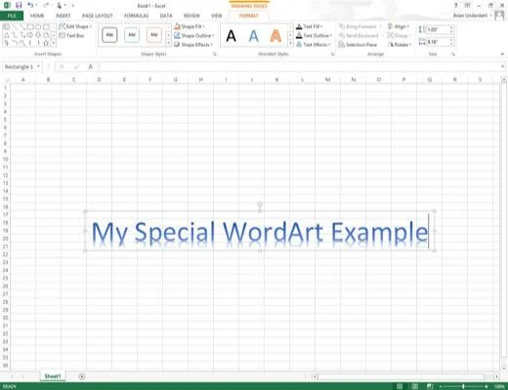508x390 pixels.
Task: Click the shape height input field
Action: pyautogui.click(x=438, y=29)
